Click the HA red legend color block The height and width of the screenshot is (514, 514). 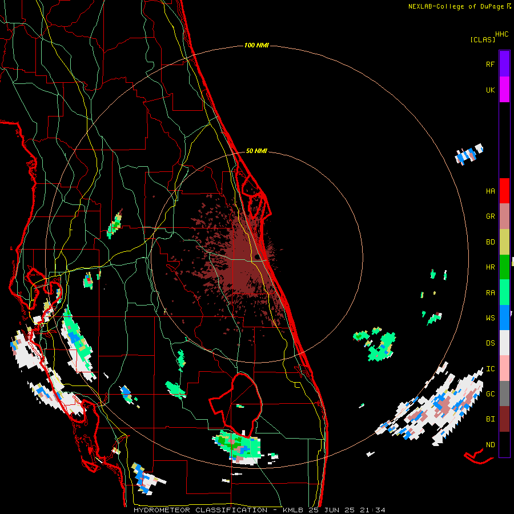pos(504,191)
